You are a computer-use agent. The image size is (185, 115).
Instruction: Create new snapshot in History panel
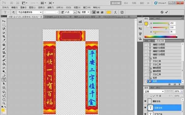(x=175, y=84)
